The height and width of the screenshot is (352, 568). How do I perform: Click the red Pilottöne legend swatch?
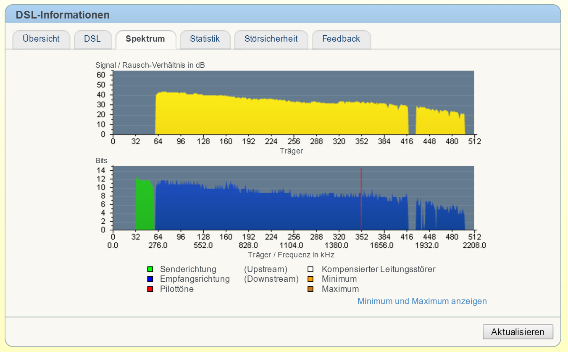click(150, 289)
